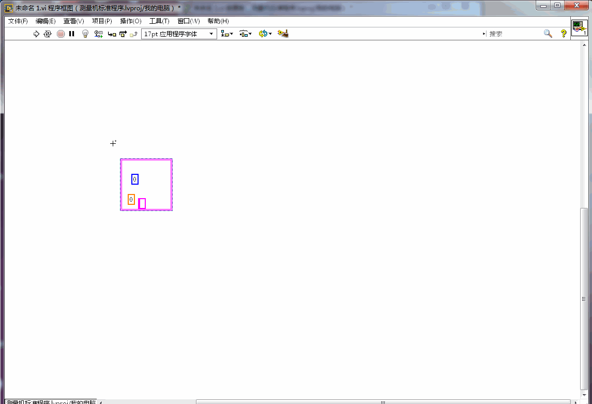
Task: Open the 窗口(W) menu
Action: 188,21
